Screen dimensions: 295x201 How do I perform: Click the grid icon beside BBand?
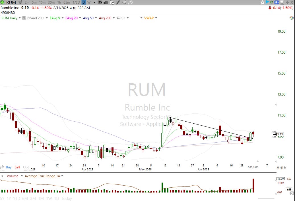coord(24,18)
